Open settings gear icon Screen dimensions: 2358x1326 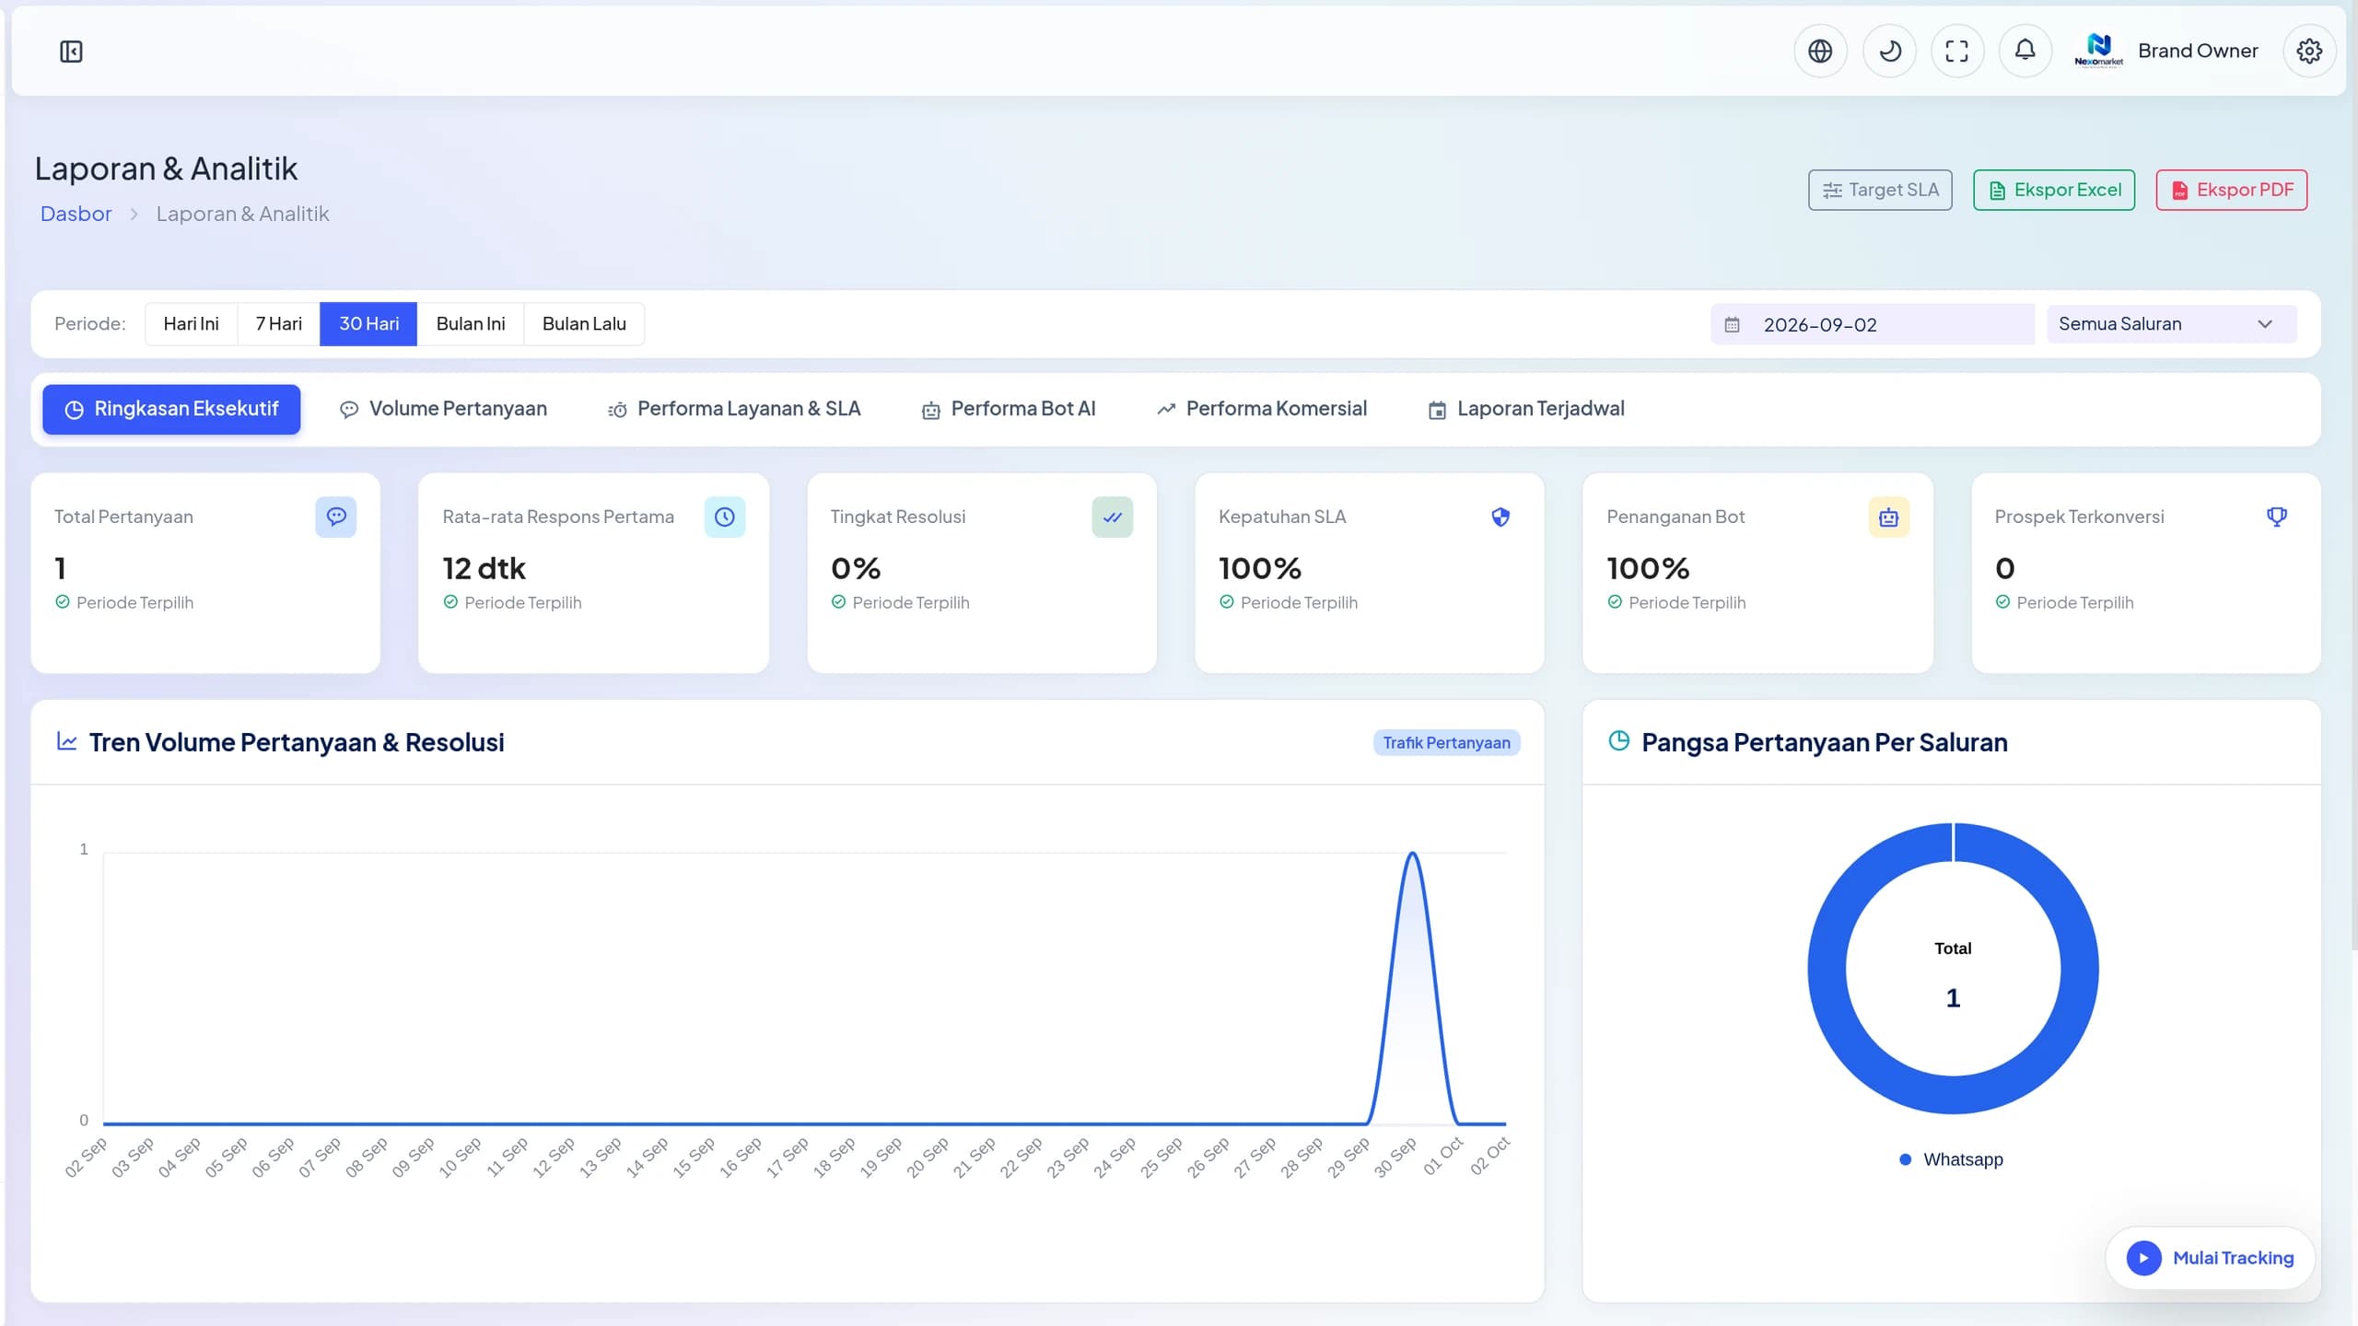[2309, 51]
